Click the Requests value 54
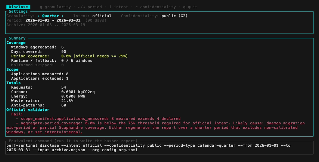 [x=64, y=87]
